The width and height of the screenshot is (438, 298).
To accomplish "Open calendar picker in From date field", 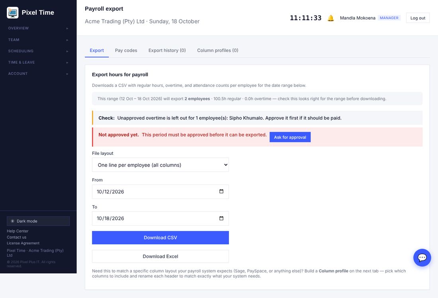I will (x=221, y=191).
